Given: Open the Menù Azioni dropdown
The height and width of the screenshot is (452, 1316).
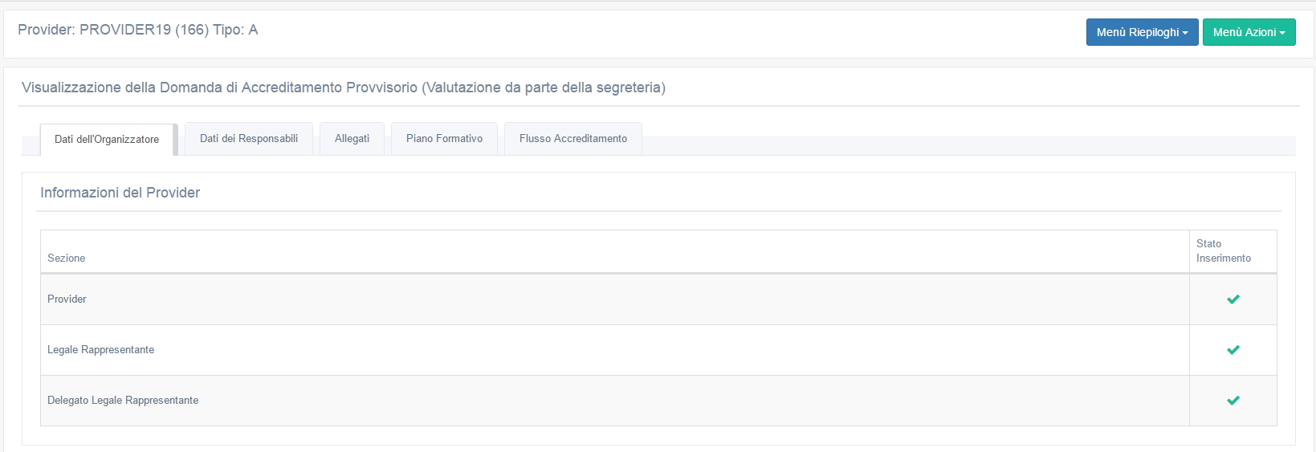Looking at the screenshot, I should 1249,32.
